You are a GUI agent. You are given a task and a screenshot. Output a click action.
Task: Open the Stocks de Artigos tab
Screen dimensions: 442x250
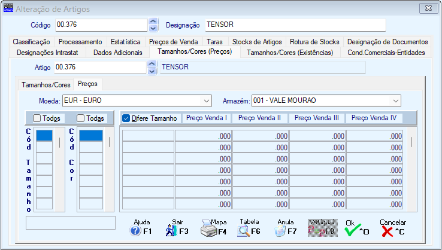click(256, 42)
